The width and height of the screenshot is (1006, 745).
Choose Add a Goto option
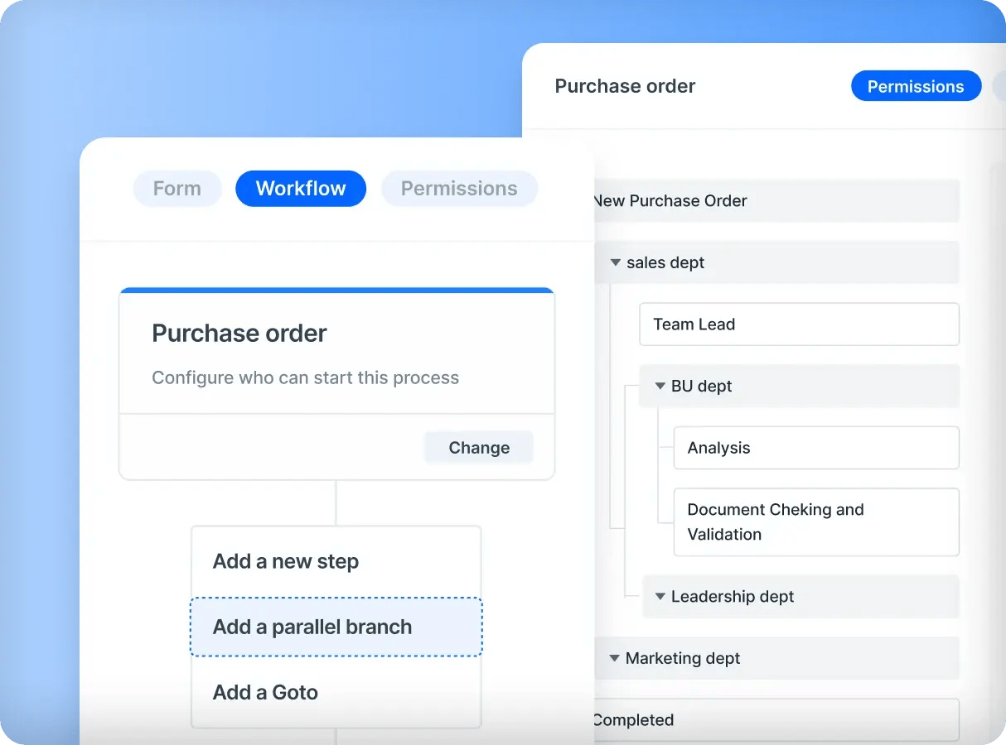(336, 692)
